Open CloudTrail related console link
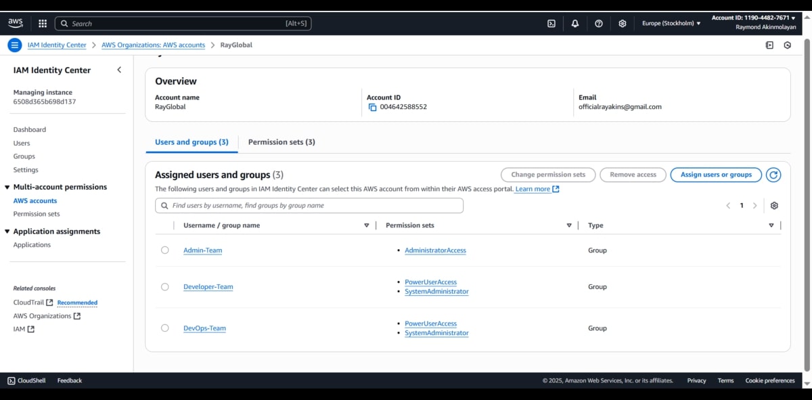Image resolution: width=812 pixels, height=400 pixels. pos(32,303)
